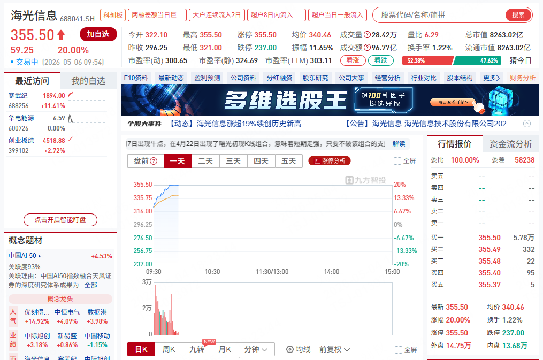The height and width of the screenshot is (360, 543).
Task: Click 点击开启智能盯盘 button
Action: [x=60, y=220]
